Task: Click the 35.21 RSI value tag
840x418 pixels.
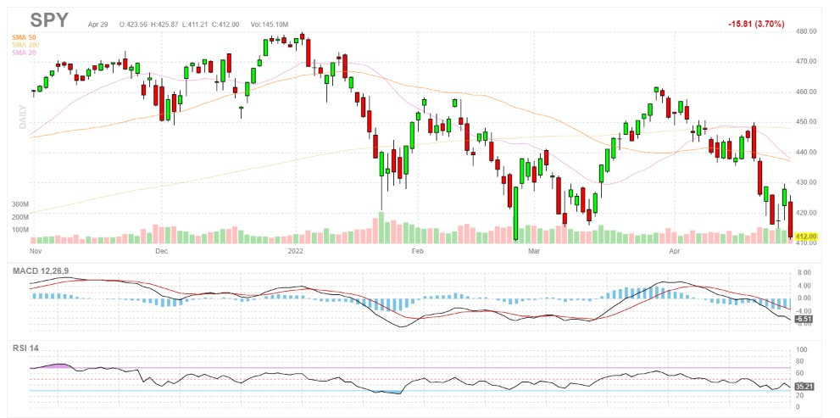Action: 804,386
